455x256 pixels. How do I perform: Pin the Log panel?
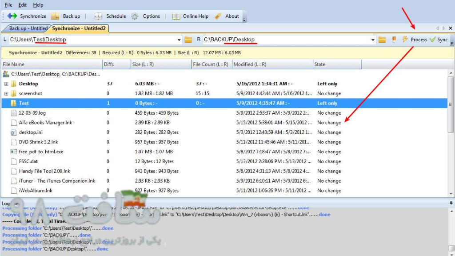tap(451, 203)
